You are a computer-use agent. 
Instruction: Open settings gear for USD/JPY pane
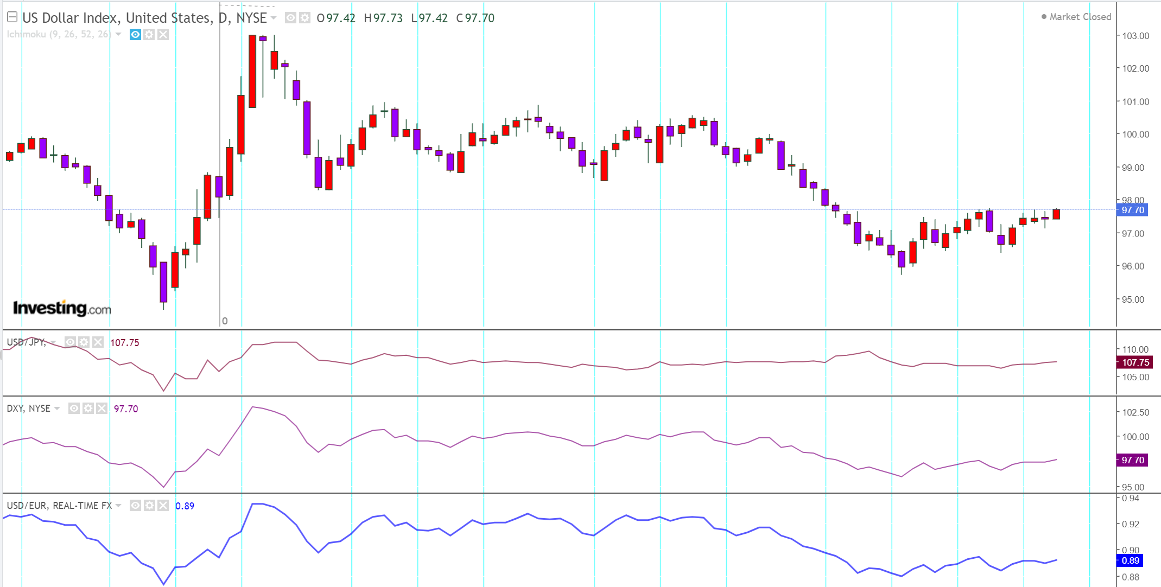coord(84,342)
